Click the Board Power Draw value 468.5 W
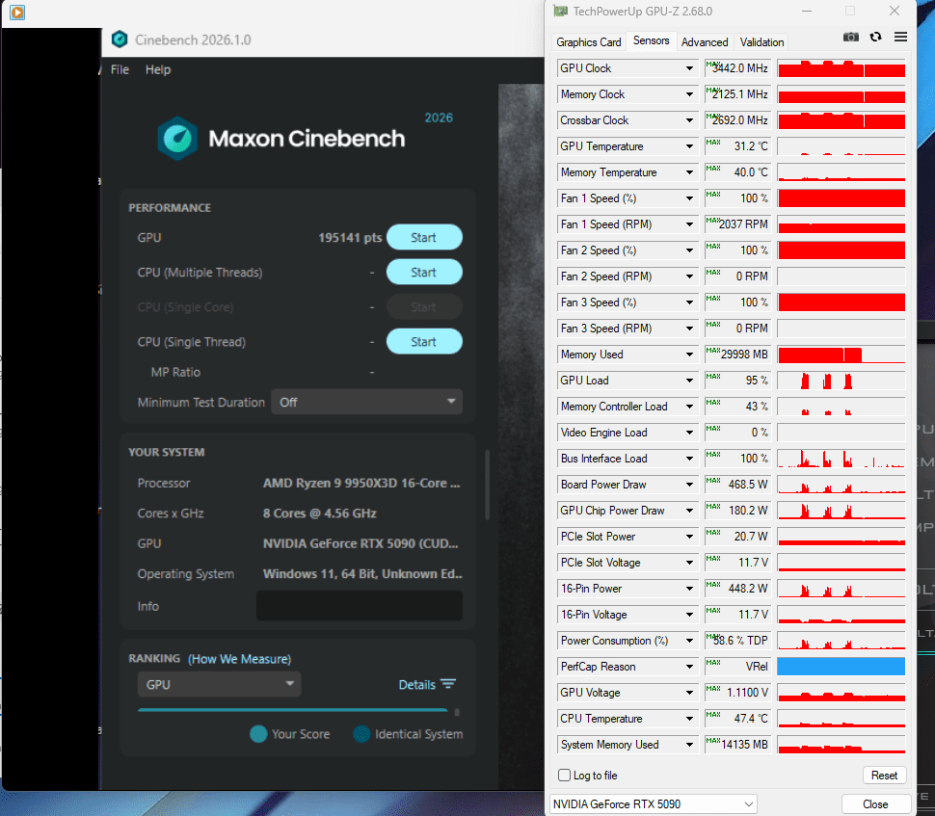This screenshot has height=816, width=935. pos(748,485)
